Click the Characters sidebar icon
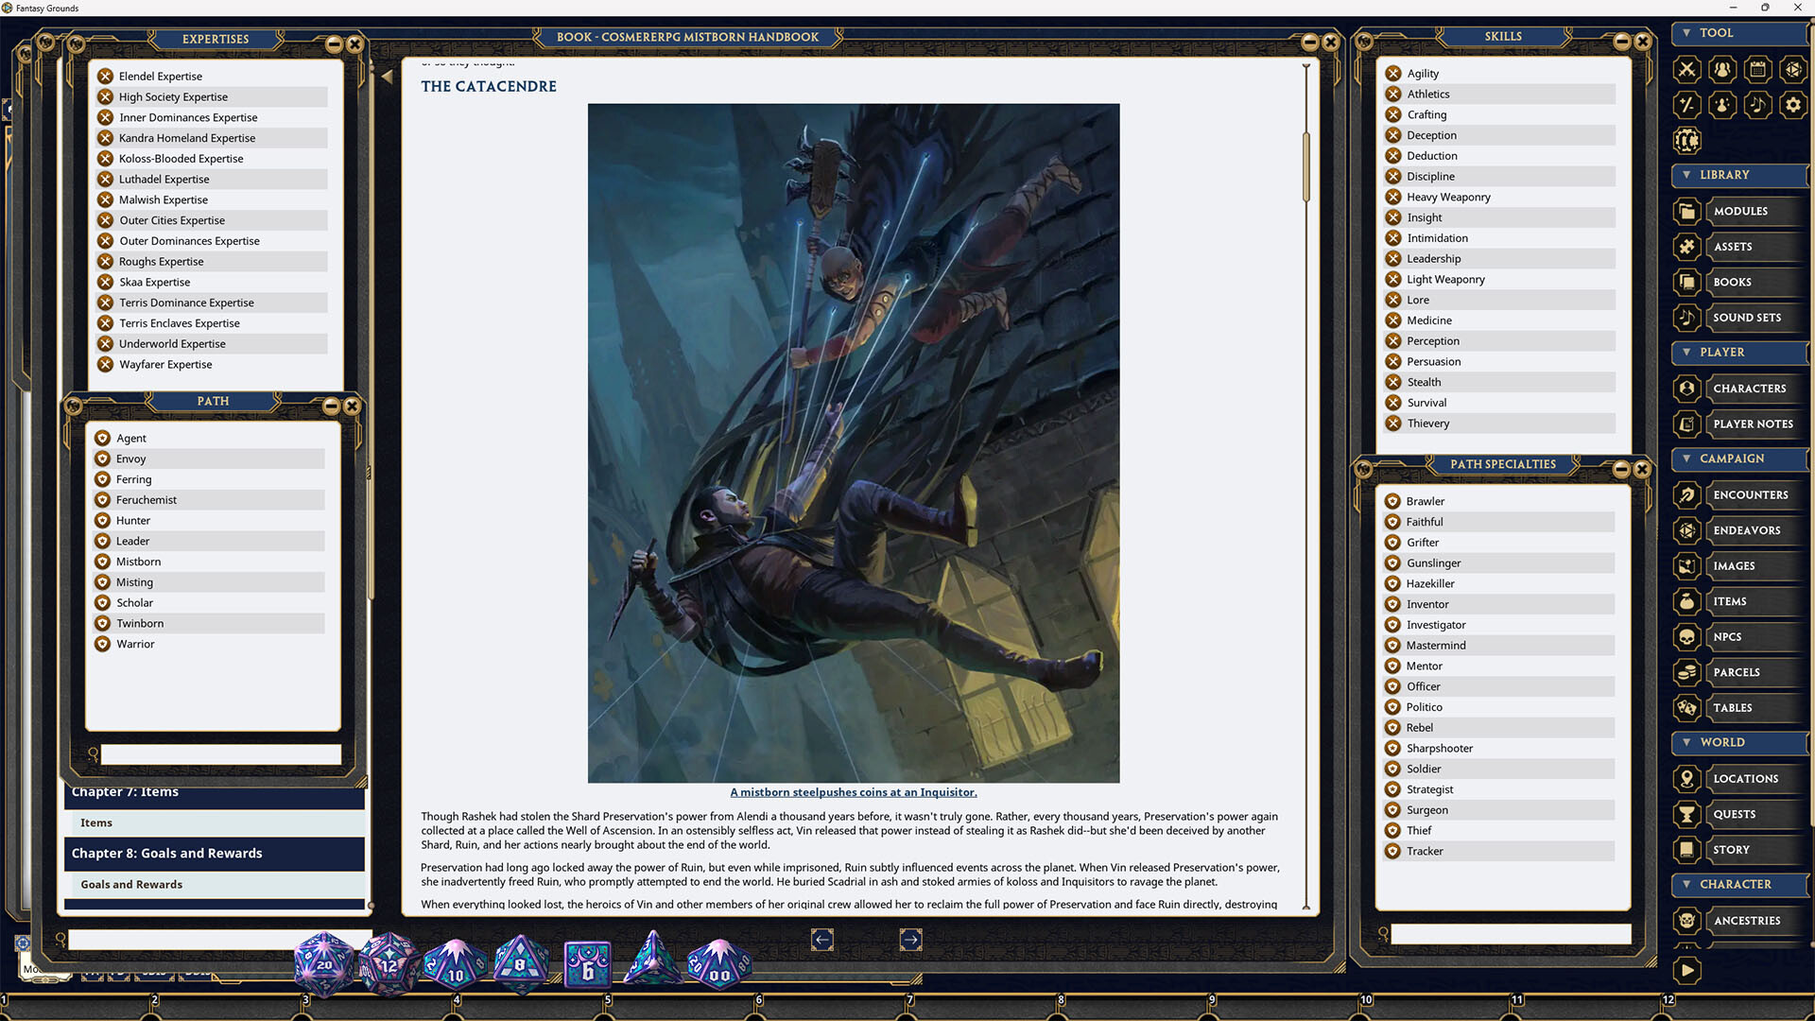This screenshot has width=1815, height=1021. pyautogui.click(x=1686, y=389)
